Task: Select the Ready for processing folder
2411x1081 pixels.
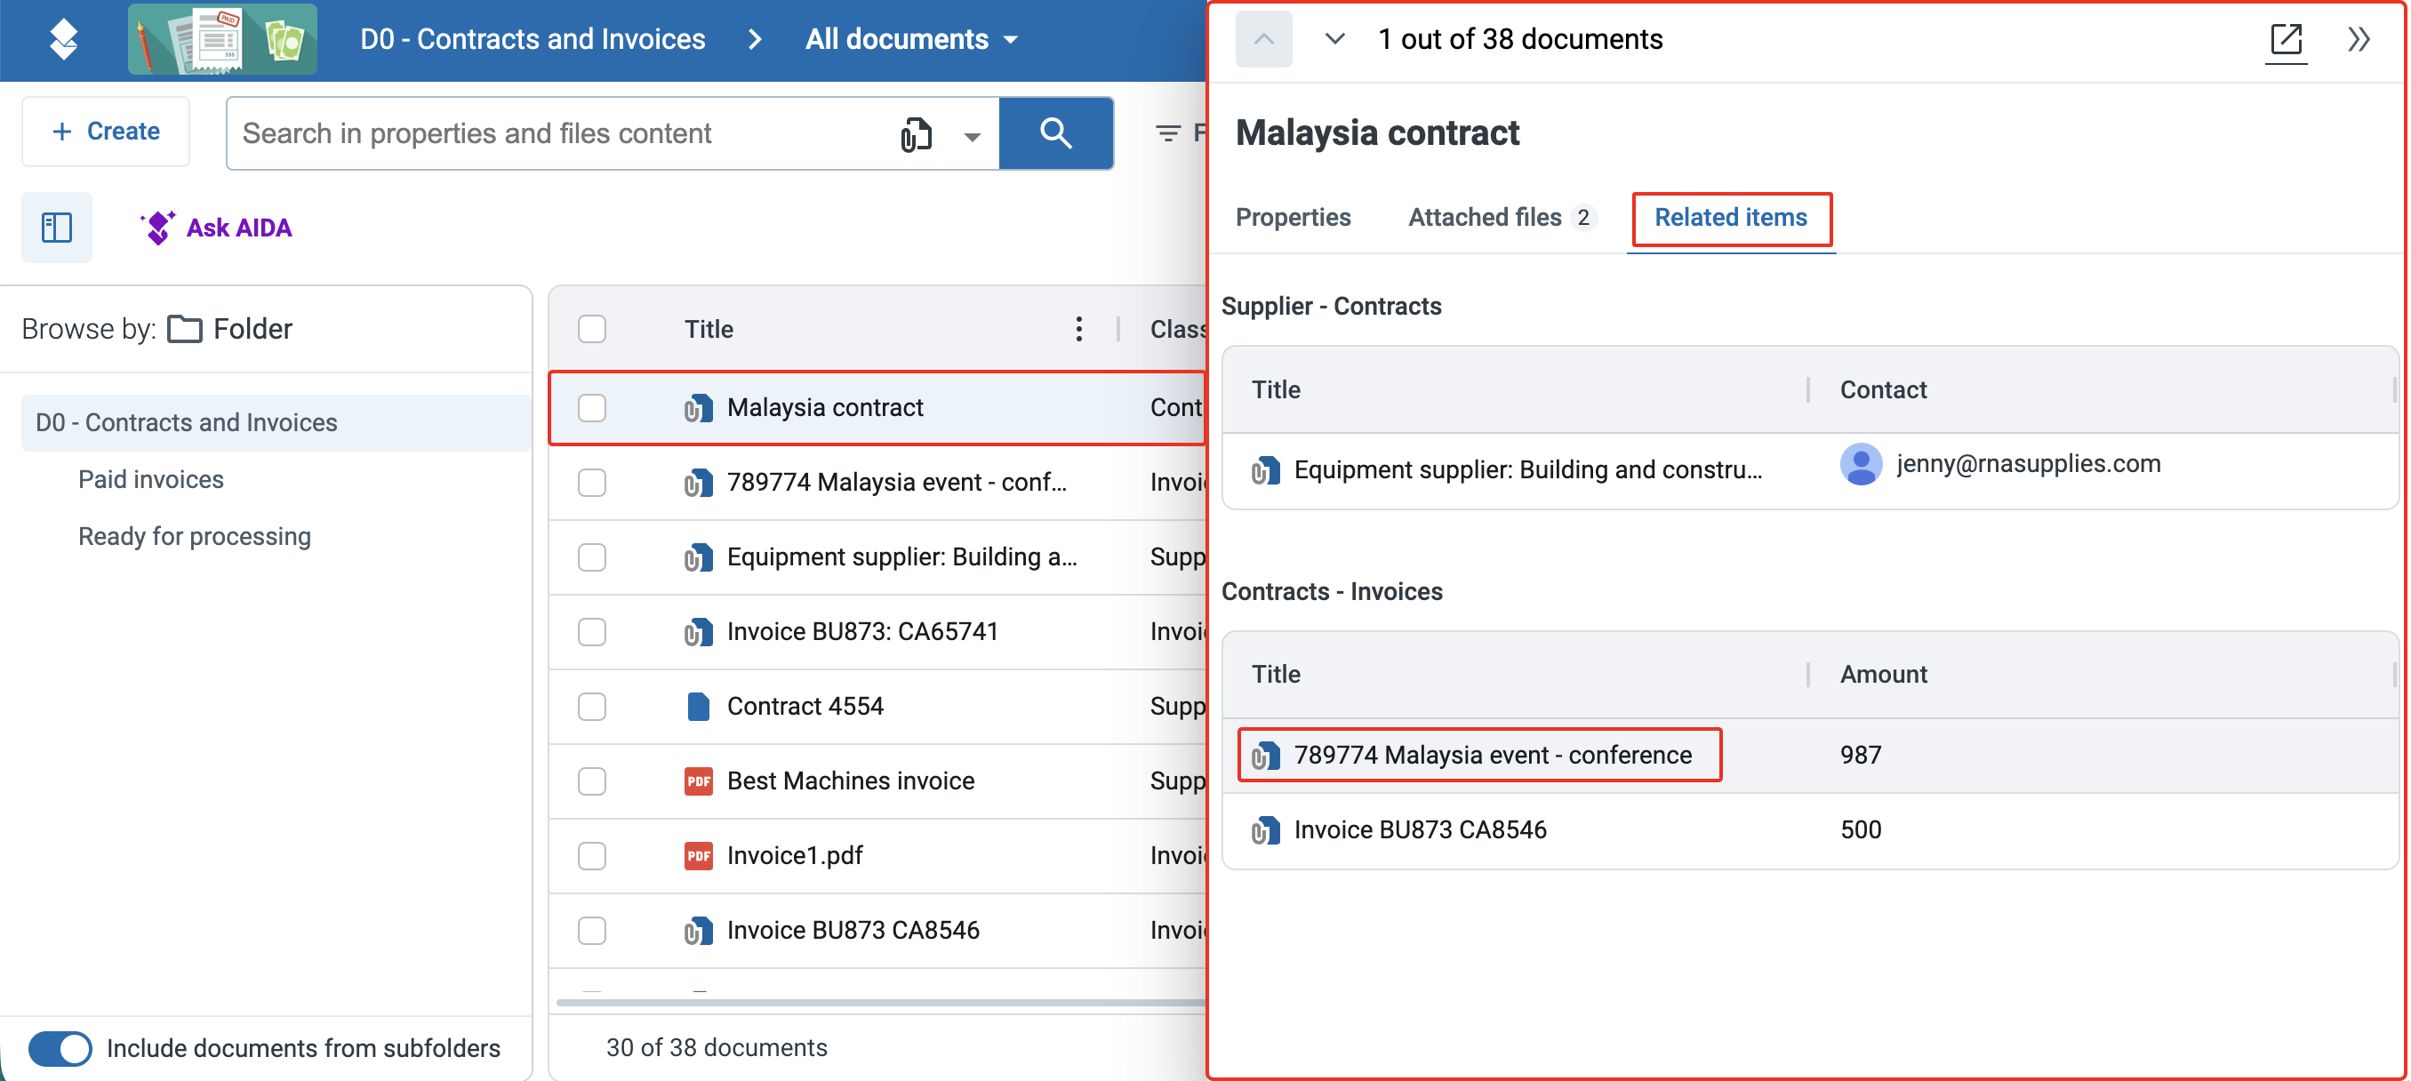Action: click(x=195, y=537)
